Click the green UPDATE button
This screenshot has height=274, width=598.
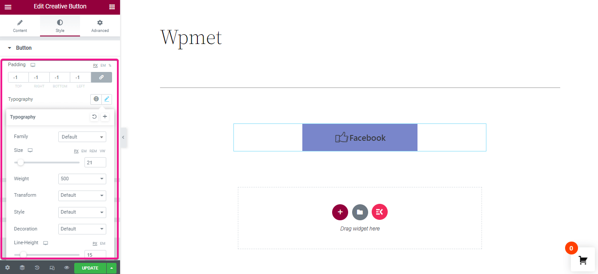coord(90,268)
